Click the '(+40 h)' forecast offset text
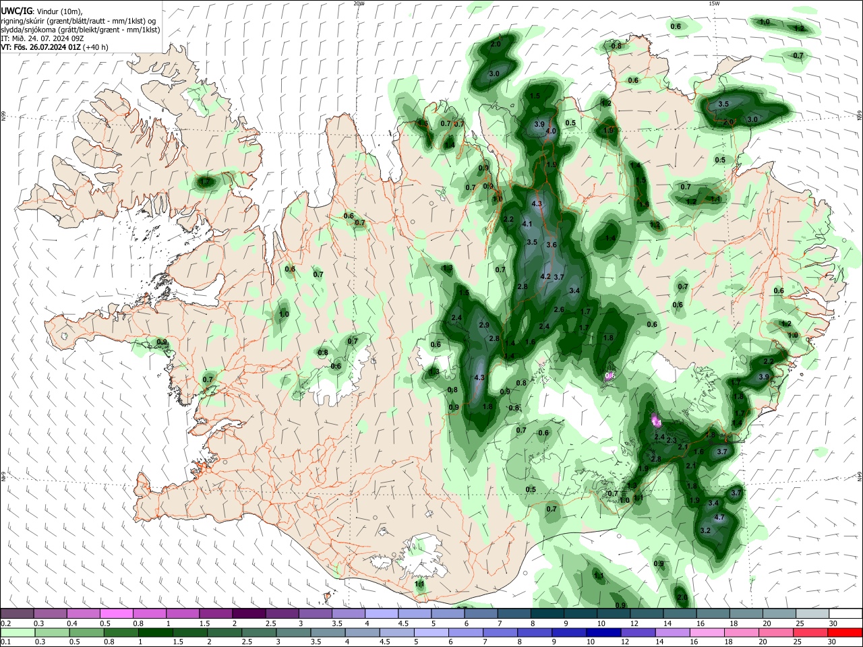 96,47
